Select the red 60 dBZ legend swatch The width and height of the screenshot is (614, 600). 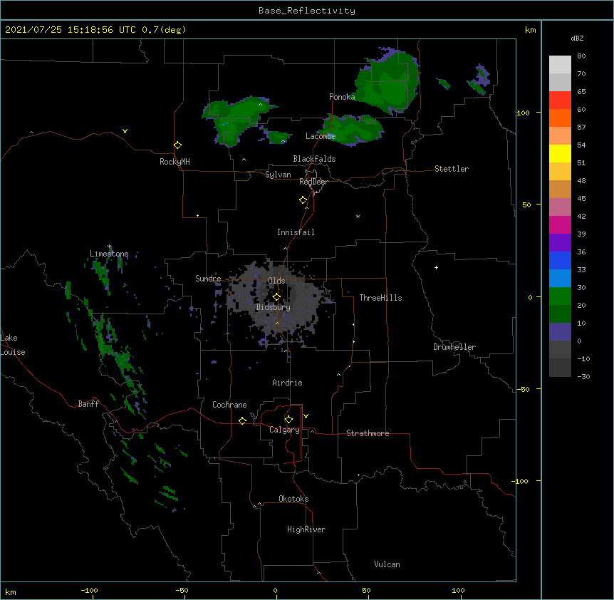tap(560, 100)
